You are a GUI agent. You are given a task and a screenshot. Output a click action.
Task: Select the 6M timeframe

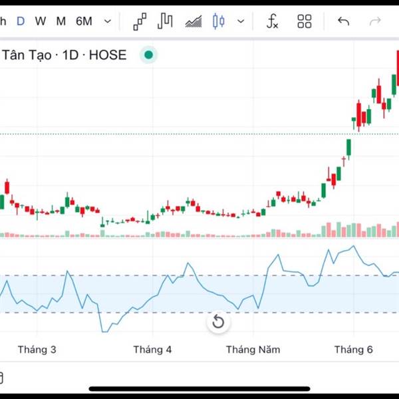coord(84,21)
